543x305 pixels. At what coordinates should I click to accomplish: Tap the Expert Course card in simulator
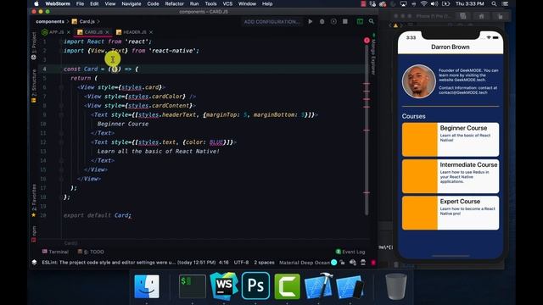tap(451, 213)
